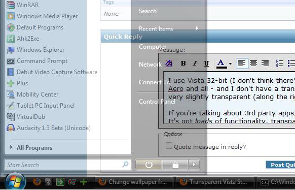The image size is (295, 190).
Task: Open Tablet PC Input Panel
Action: 41,106
